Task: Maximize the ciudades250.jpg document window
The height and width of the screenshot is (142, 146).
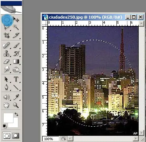Action: [x=134, y=17]
